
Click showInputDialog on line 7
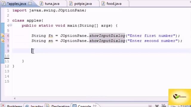pyautogui.click(x=107, y=41)
